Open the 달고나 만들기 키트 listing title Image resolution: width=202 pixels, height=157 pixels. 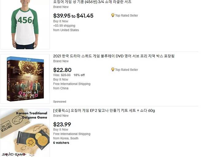point(104,110)
